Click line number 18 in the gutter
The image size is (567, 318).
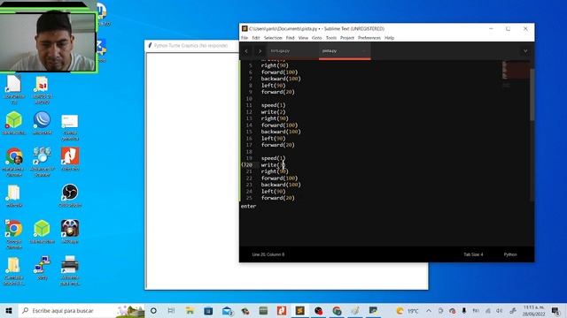249,151
